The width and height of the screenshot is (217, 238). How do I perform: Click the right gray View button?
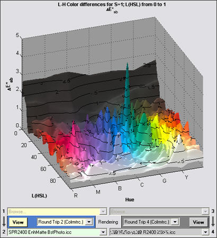coord(198,222)
